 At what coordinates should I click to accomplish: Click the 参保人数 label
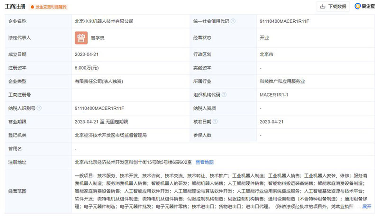click(x=202, y=136)
